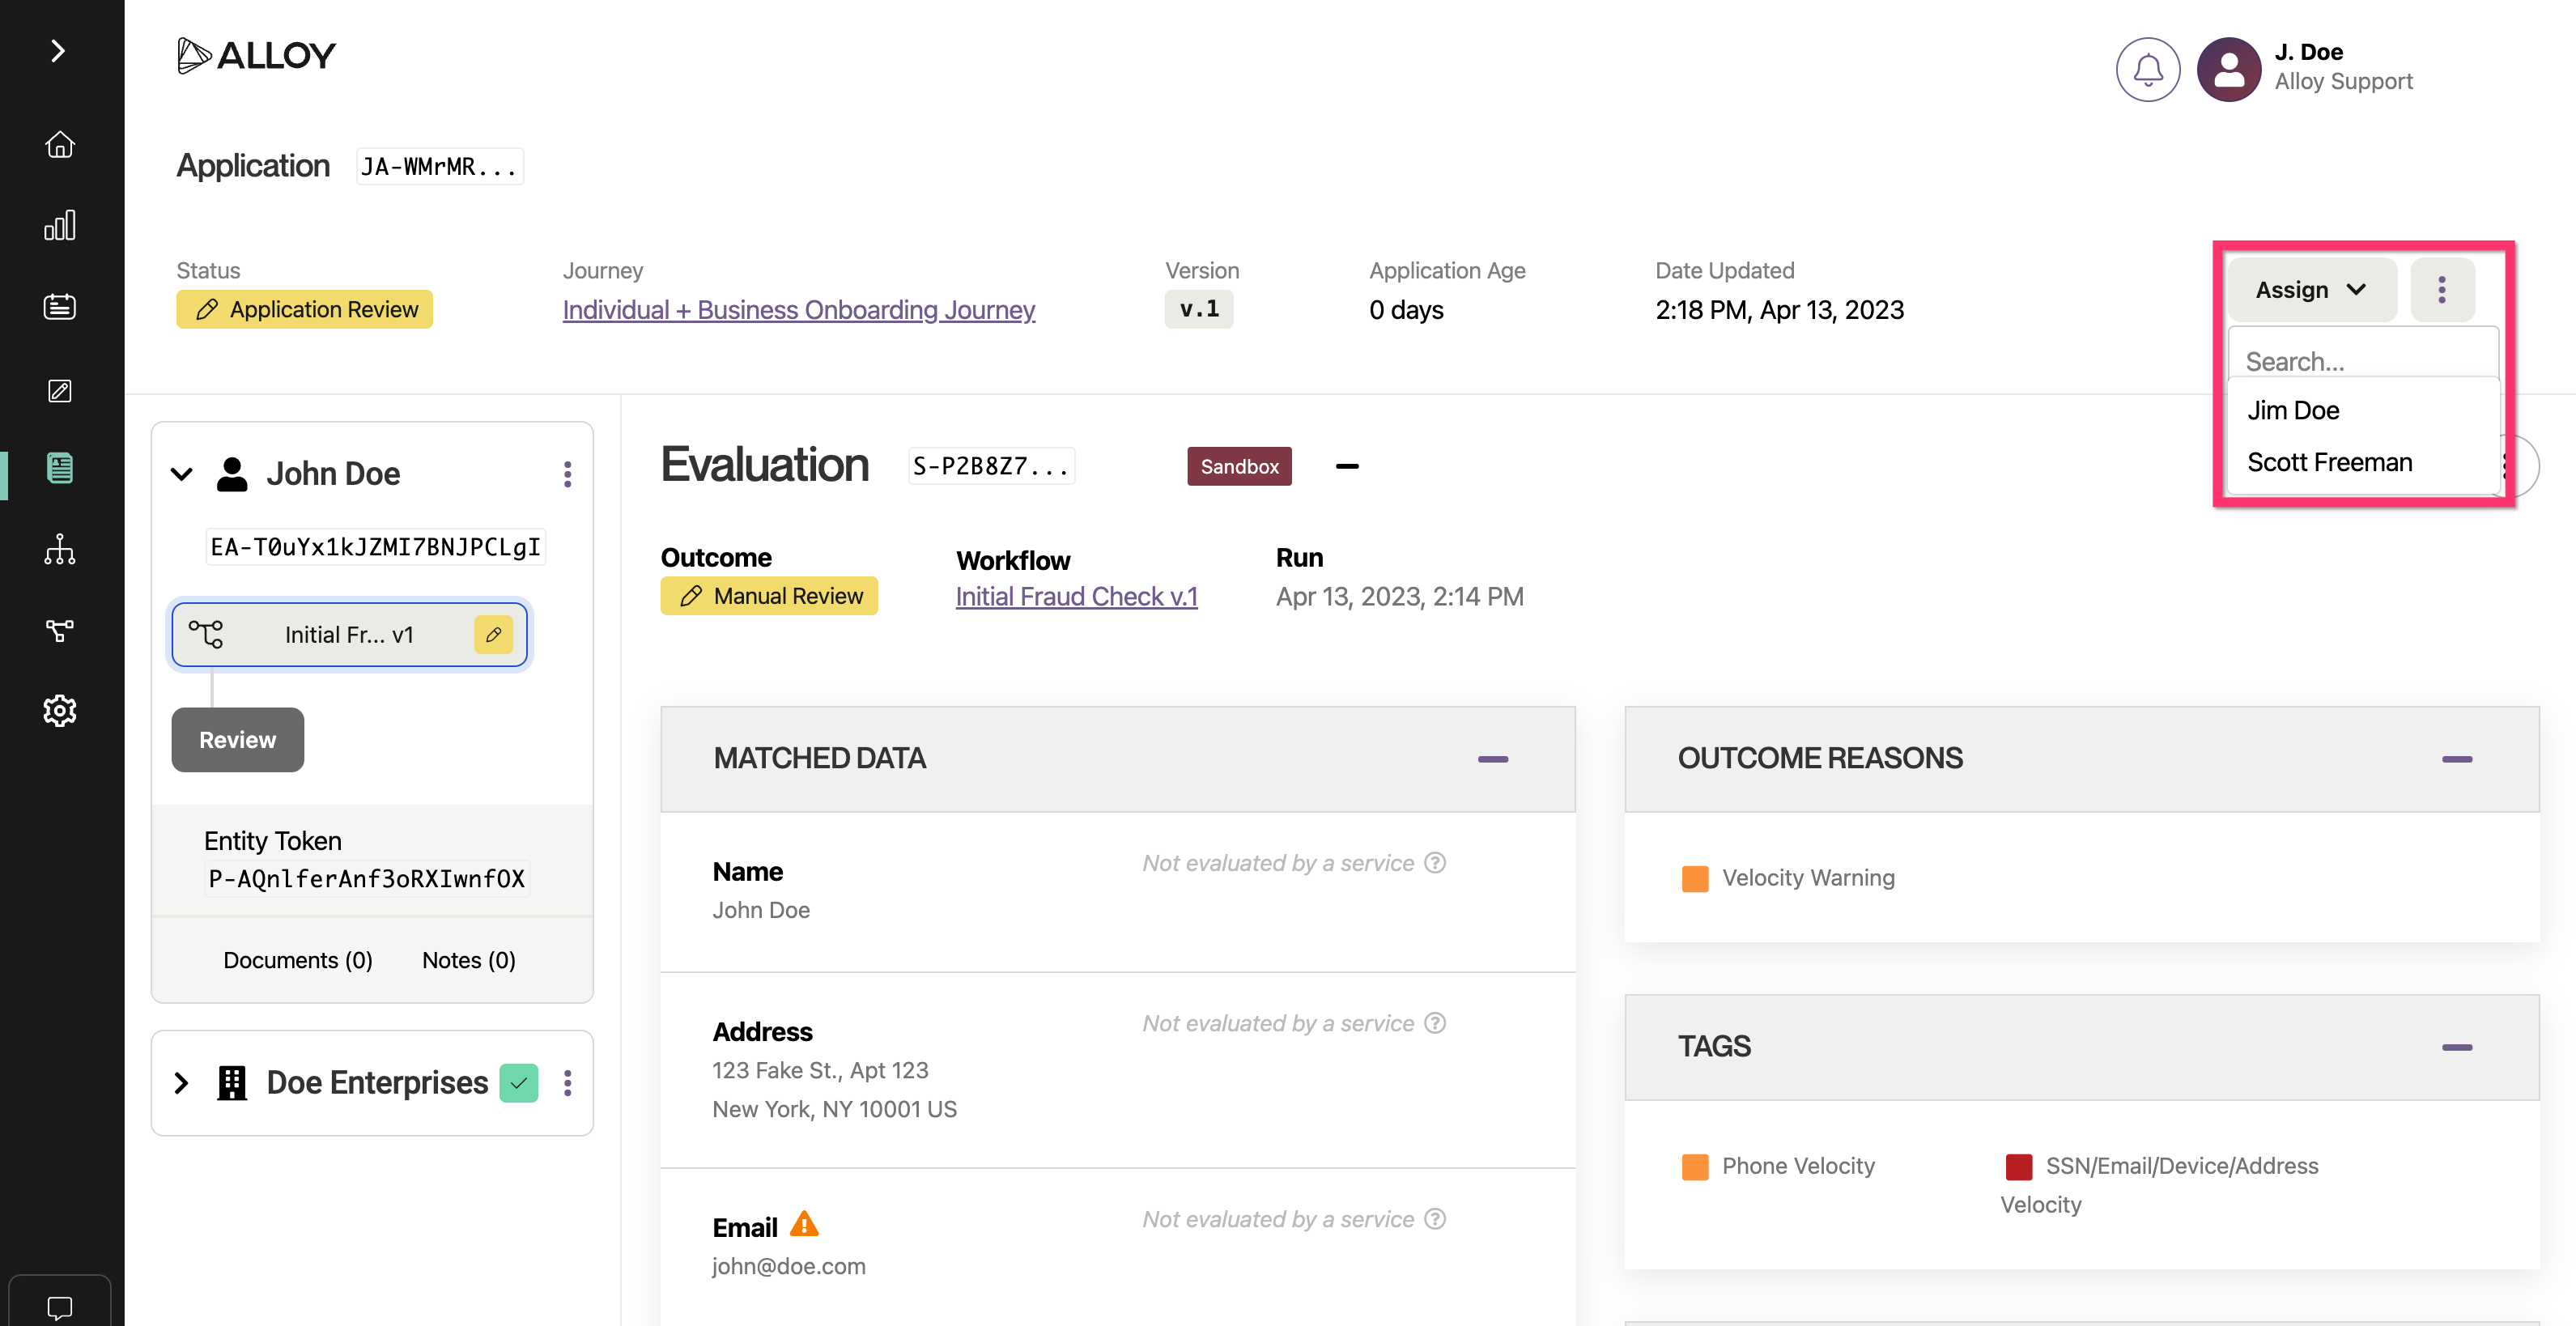Click the Date Updated value 2:18 PM, Apr 13, 2023
This screenshot has height=1326, width=2576.
coord(1780,310)
